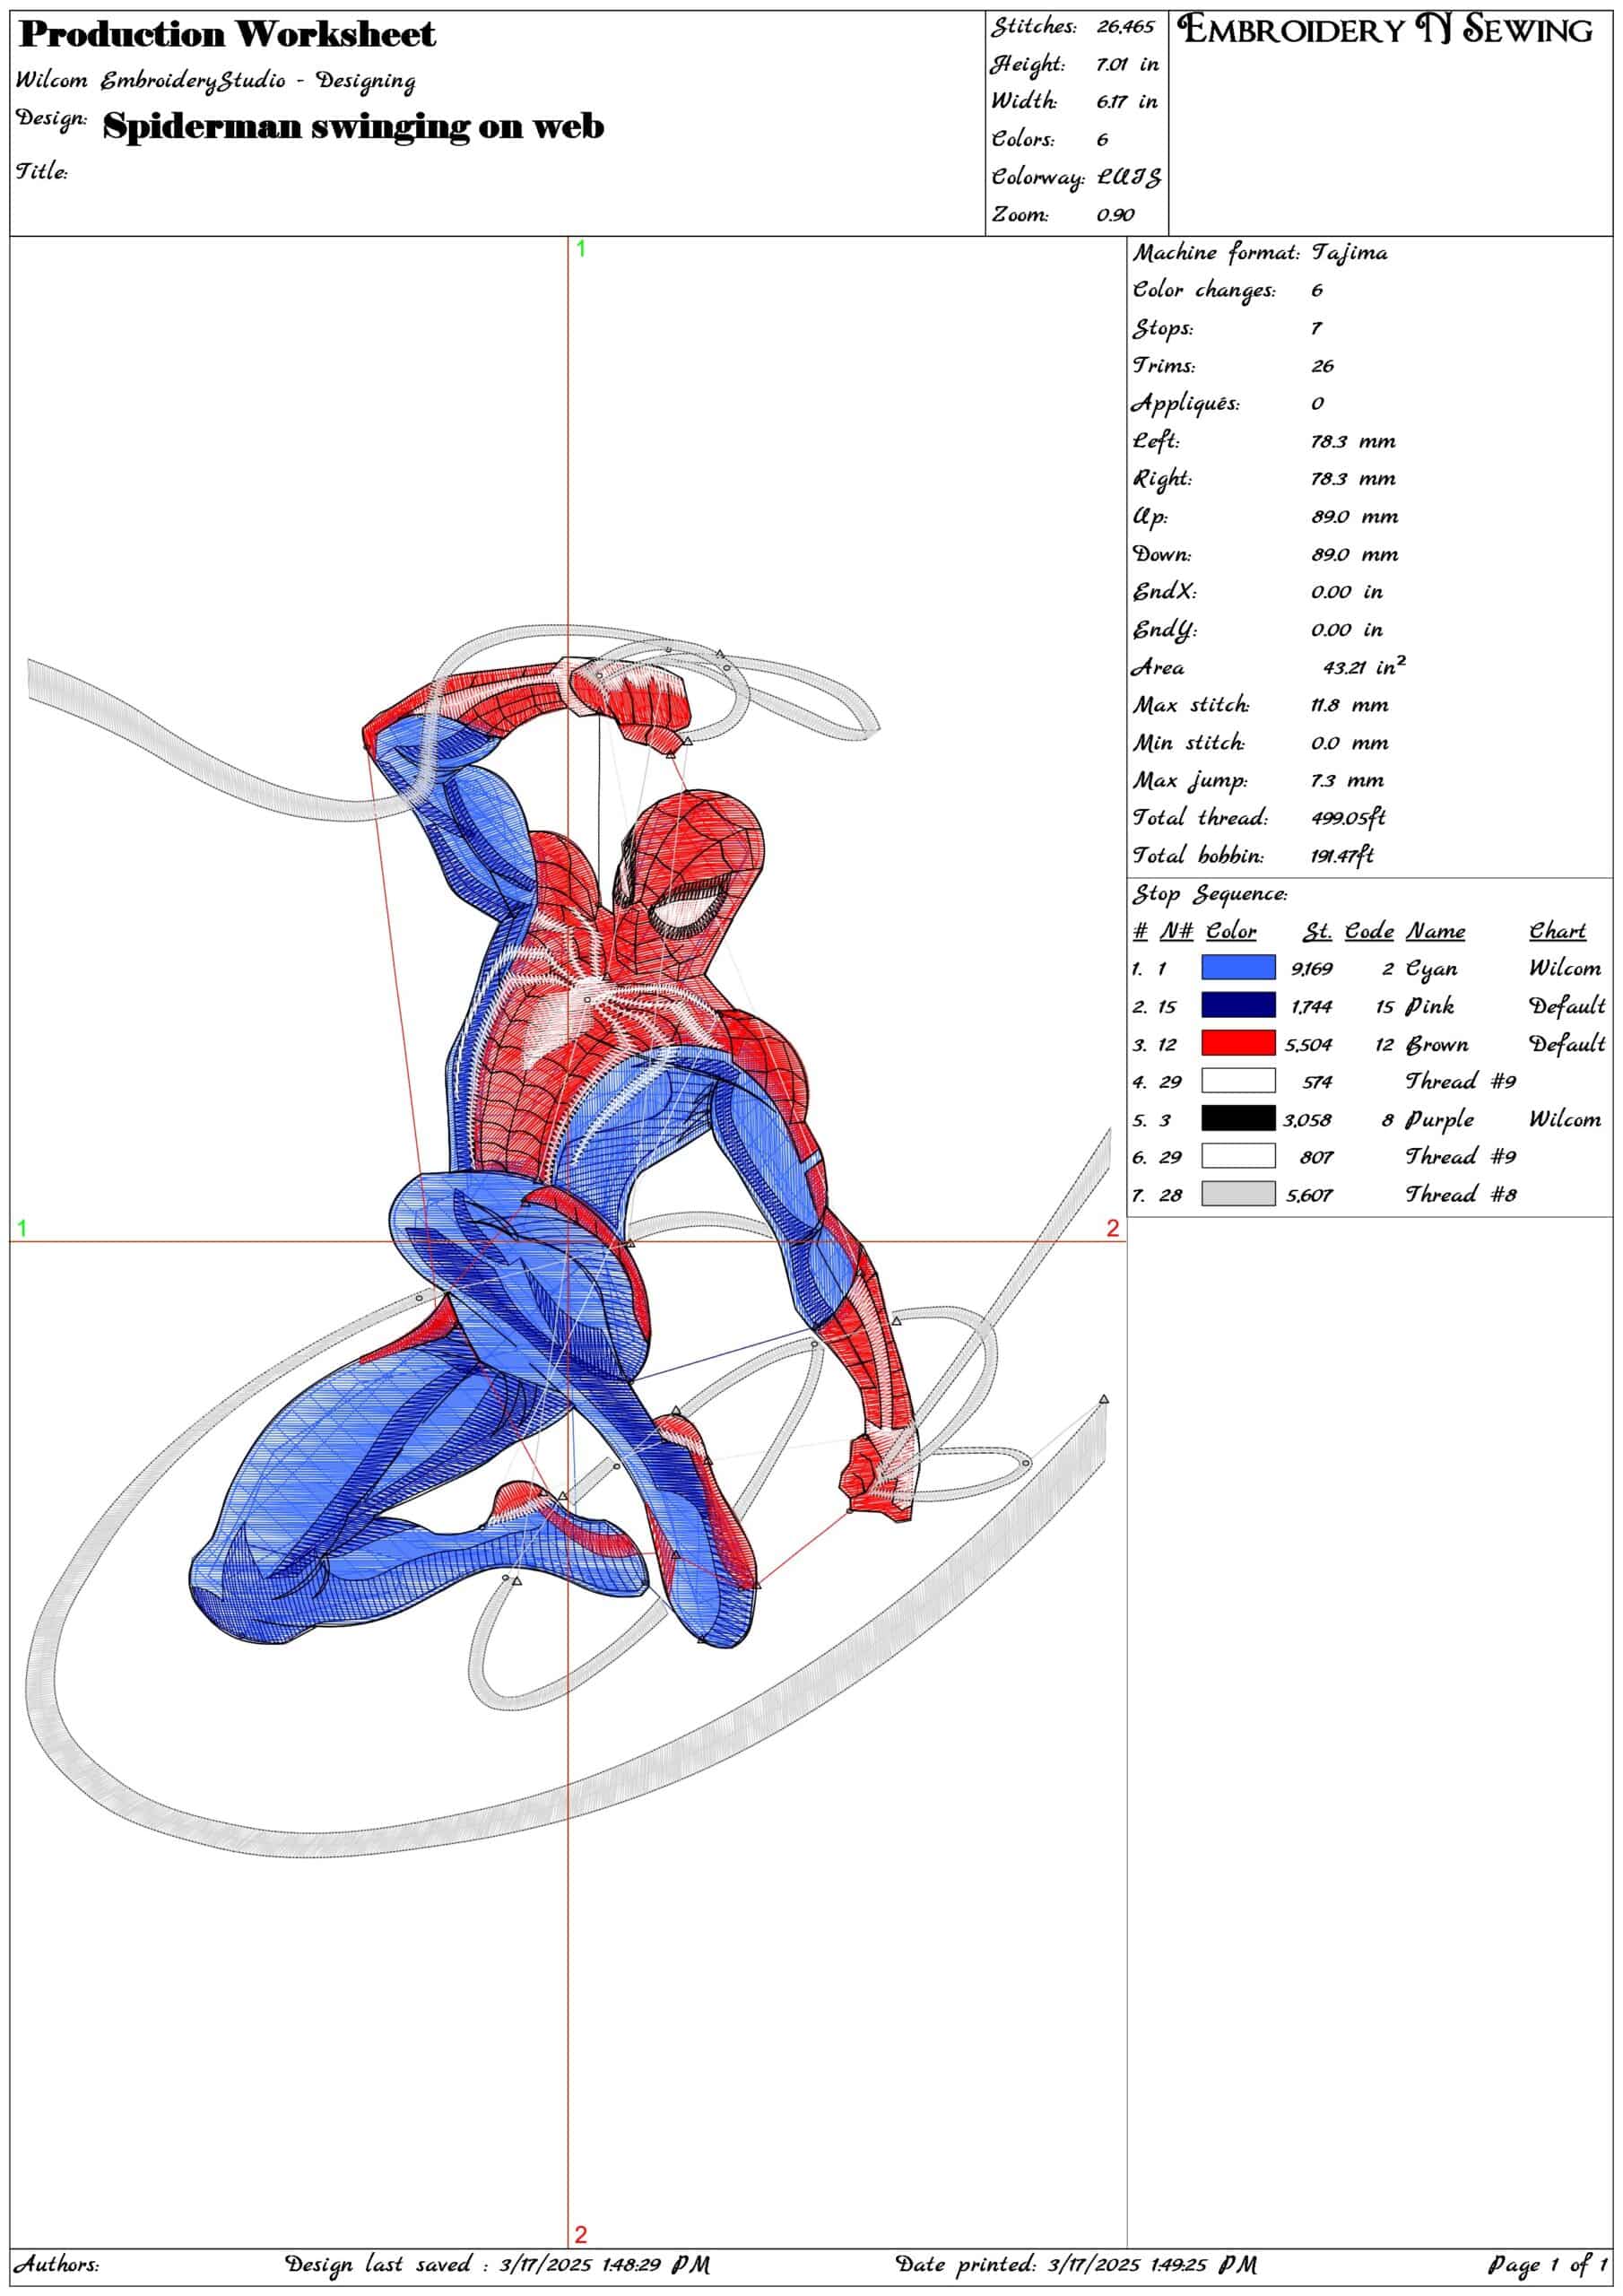Click the "Color" column header
The width and height of the screenshot is (1623, 2296).
click(1231, 931)
